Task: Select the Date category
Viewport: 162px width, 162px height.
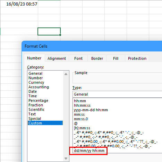Action: [45, 91]
